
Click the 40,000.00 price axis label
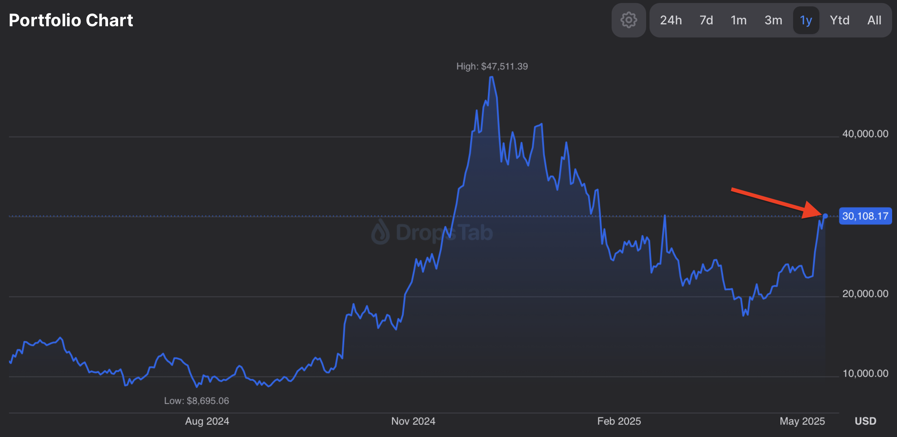pyautogui.click(x=865, y=134)
